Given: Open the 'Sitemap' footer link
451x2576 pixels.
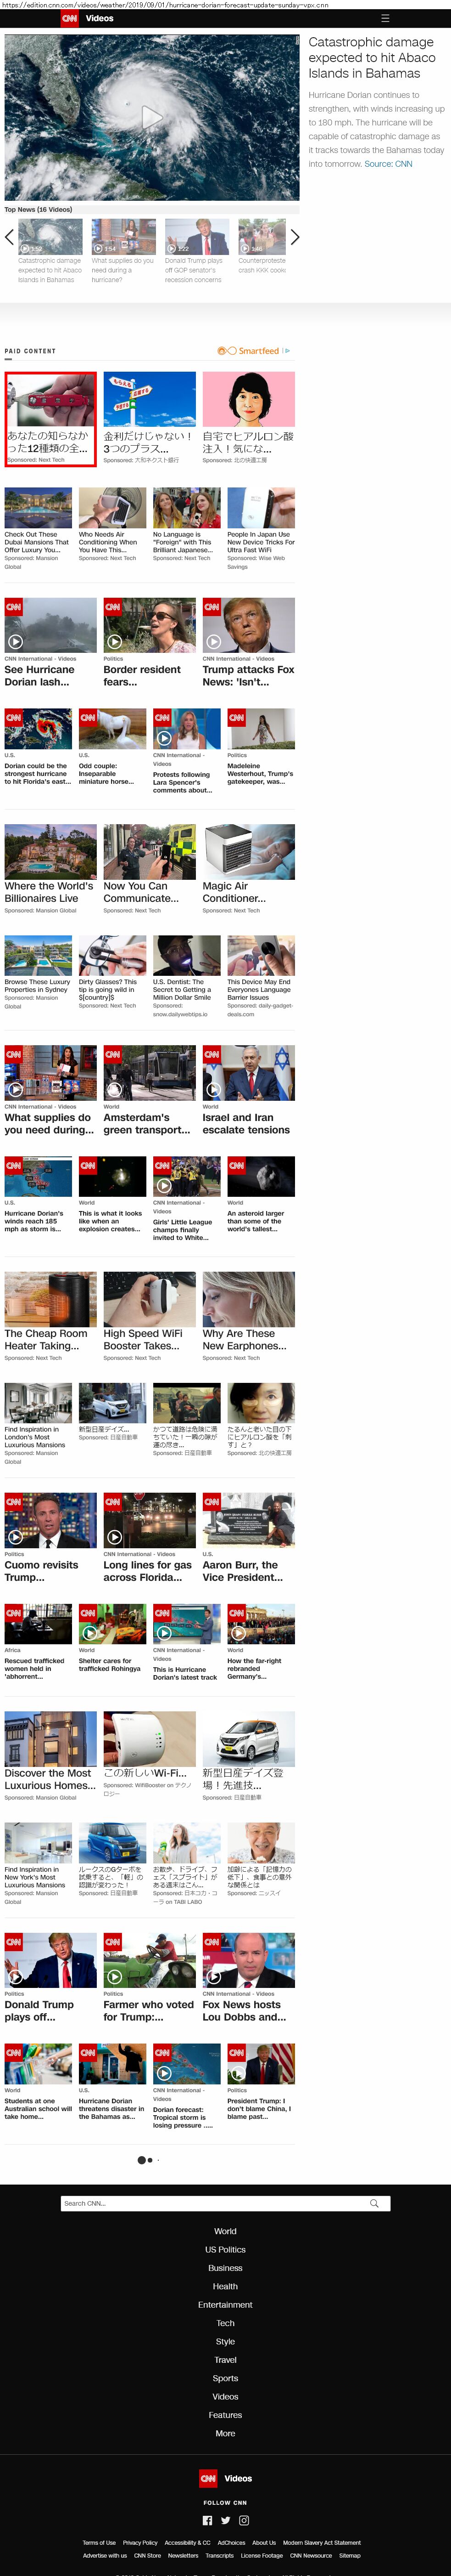Looking at the screenshot, I should coord(349,2555).
